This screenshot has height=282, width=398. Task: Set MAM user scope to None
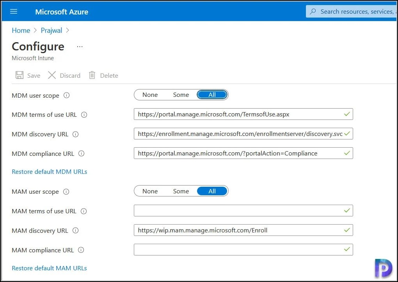click(150, 191)
